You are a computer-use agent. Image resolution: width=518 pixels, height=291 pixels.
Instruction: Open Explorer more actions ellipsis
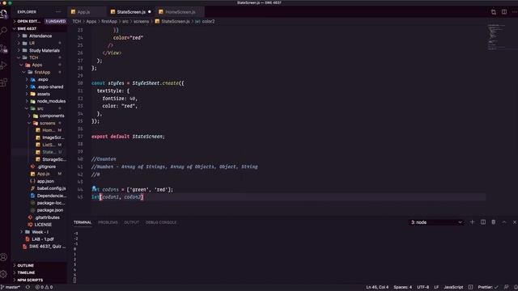point(58,12)
